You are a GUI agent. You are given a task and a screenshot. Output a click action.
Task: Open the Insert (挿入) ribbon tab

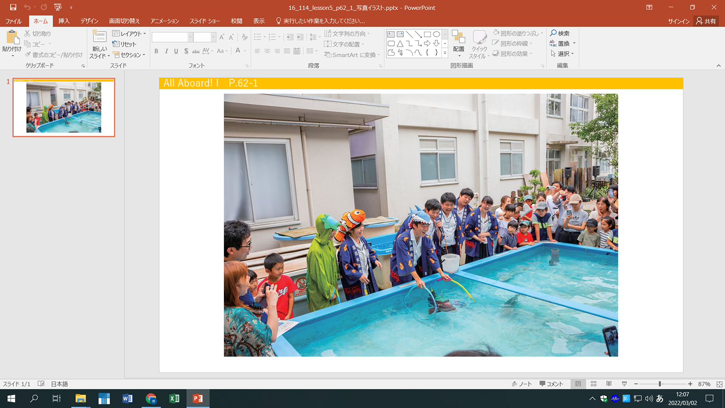pyautogui.click(x=64, y=21)
